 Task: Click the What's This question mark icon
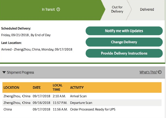click(160, 72)
